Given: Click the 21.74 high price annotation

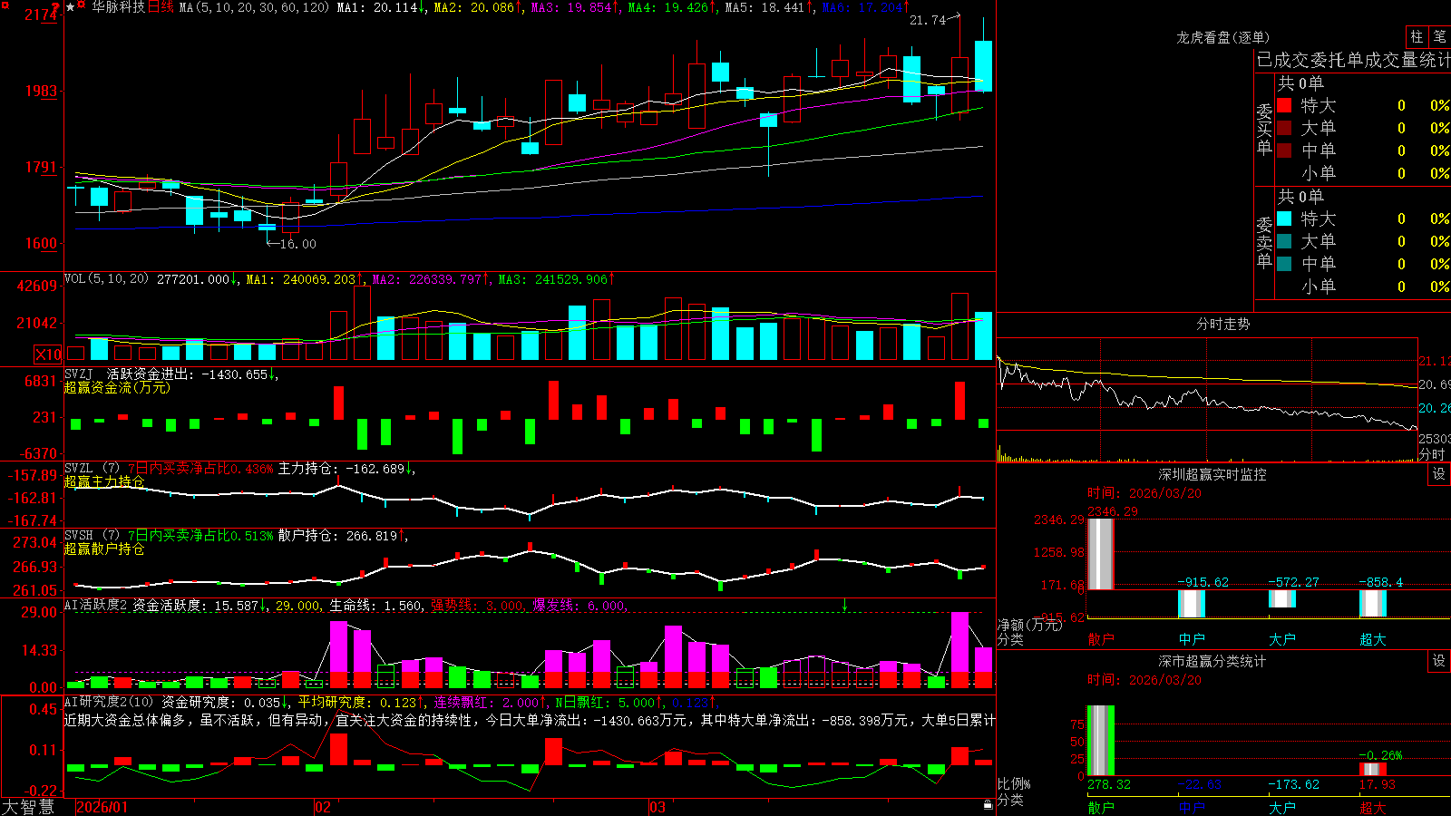Looking at the screenshot, I should tap(927, 20).
